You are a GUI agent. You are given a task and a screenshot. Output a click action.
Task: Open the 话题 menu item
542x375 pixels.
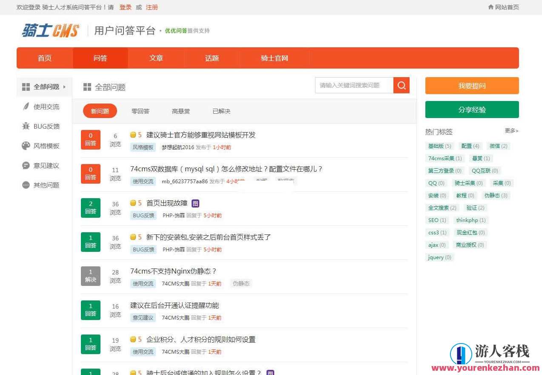pos(212,58)
